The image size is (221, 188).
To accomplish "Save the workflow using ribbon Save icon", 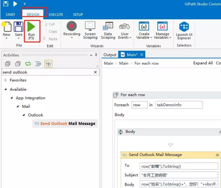I will point(18,27).
